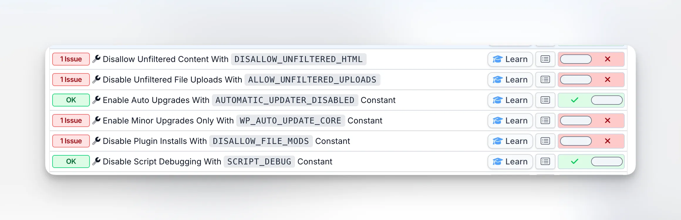Click the wrench icon on the ALLOW_UNFILTERED_UPLOADS row
681x220 pixels.
(97, 80)
